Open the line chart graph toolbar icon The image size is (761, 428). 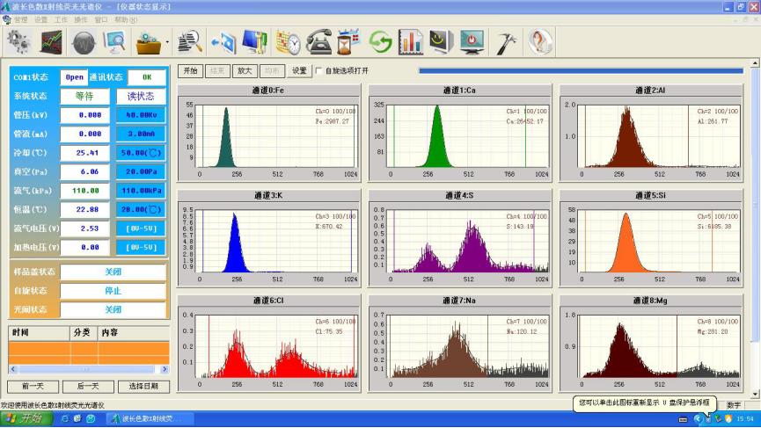(x=51, y=41)
